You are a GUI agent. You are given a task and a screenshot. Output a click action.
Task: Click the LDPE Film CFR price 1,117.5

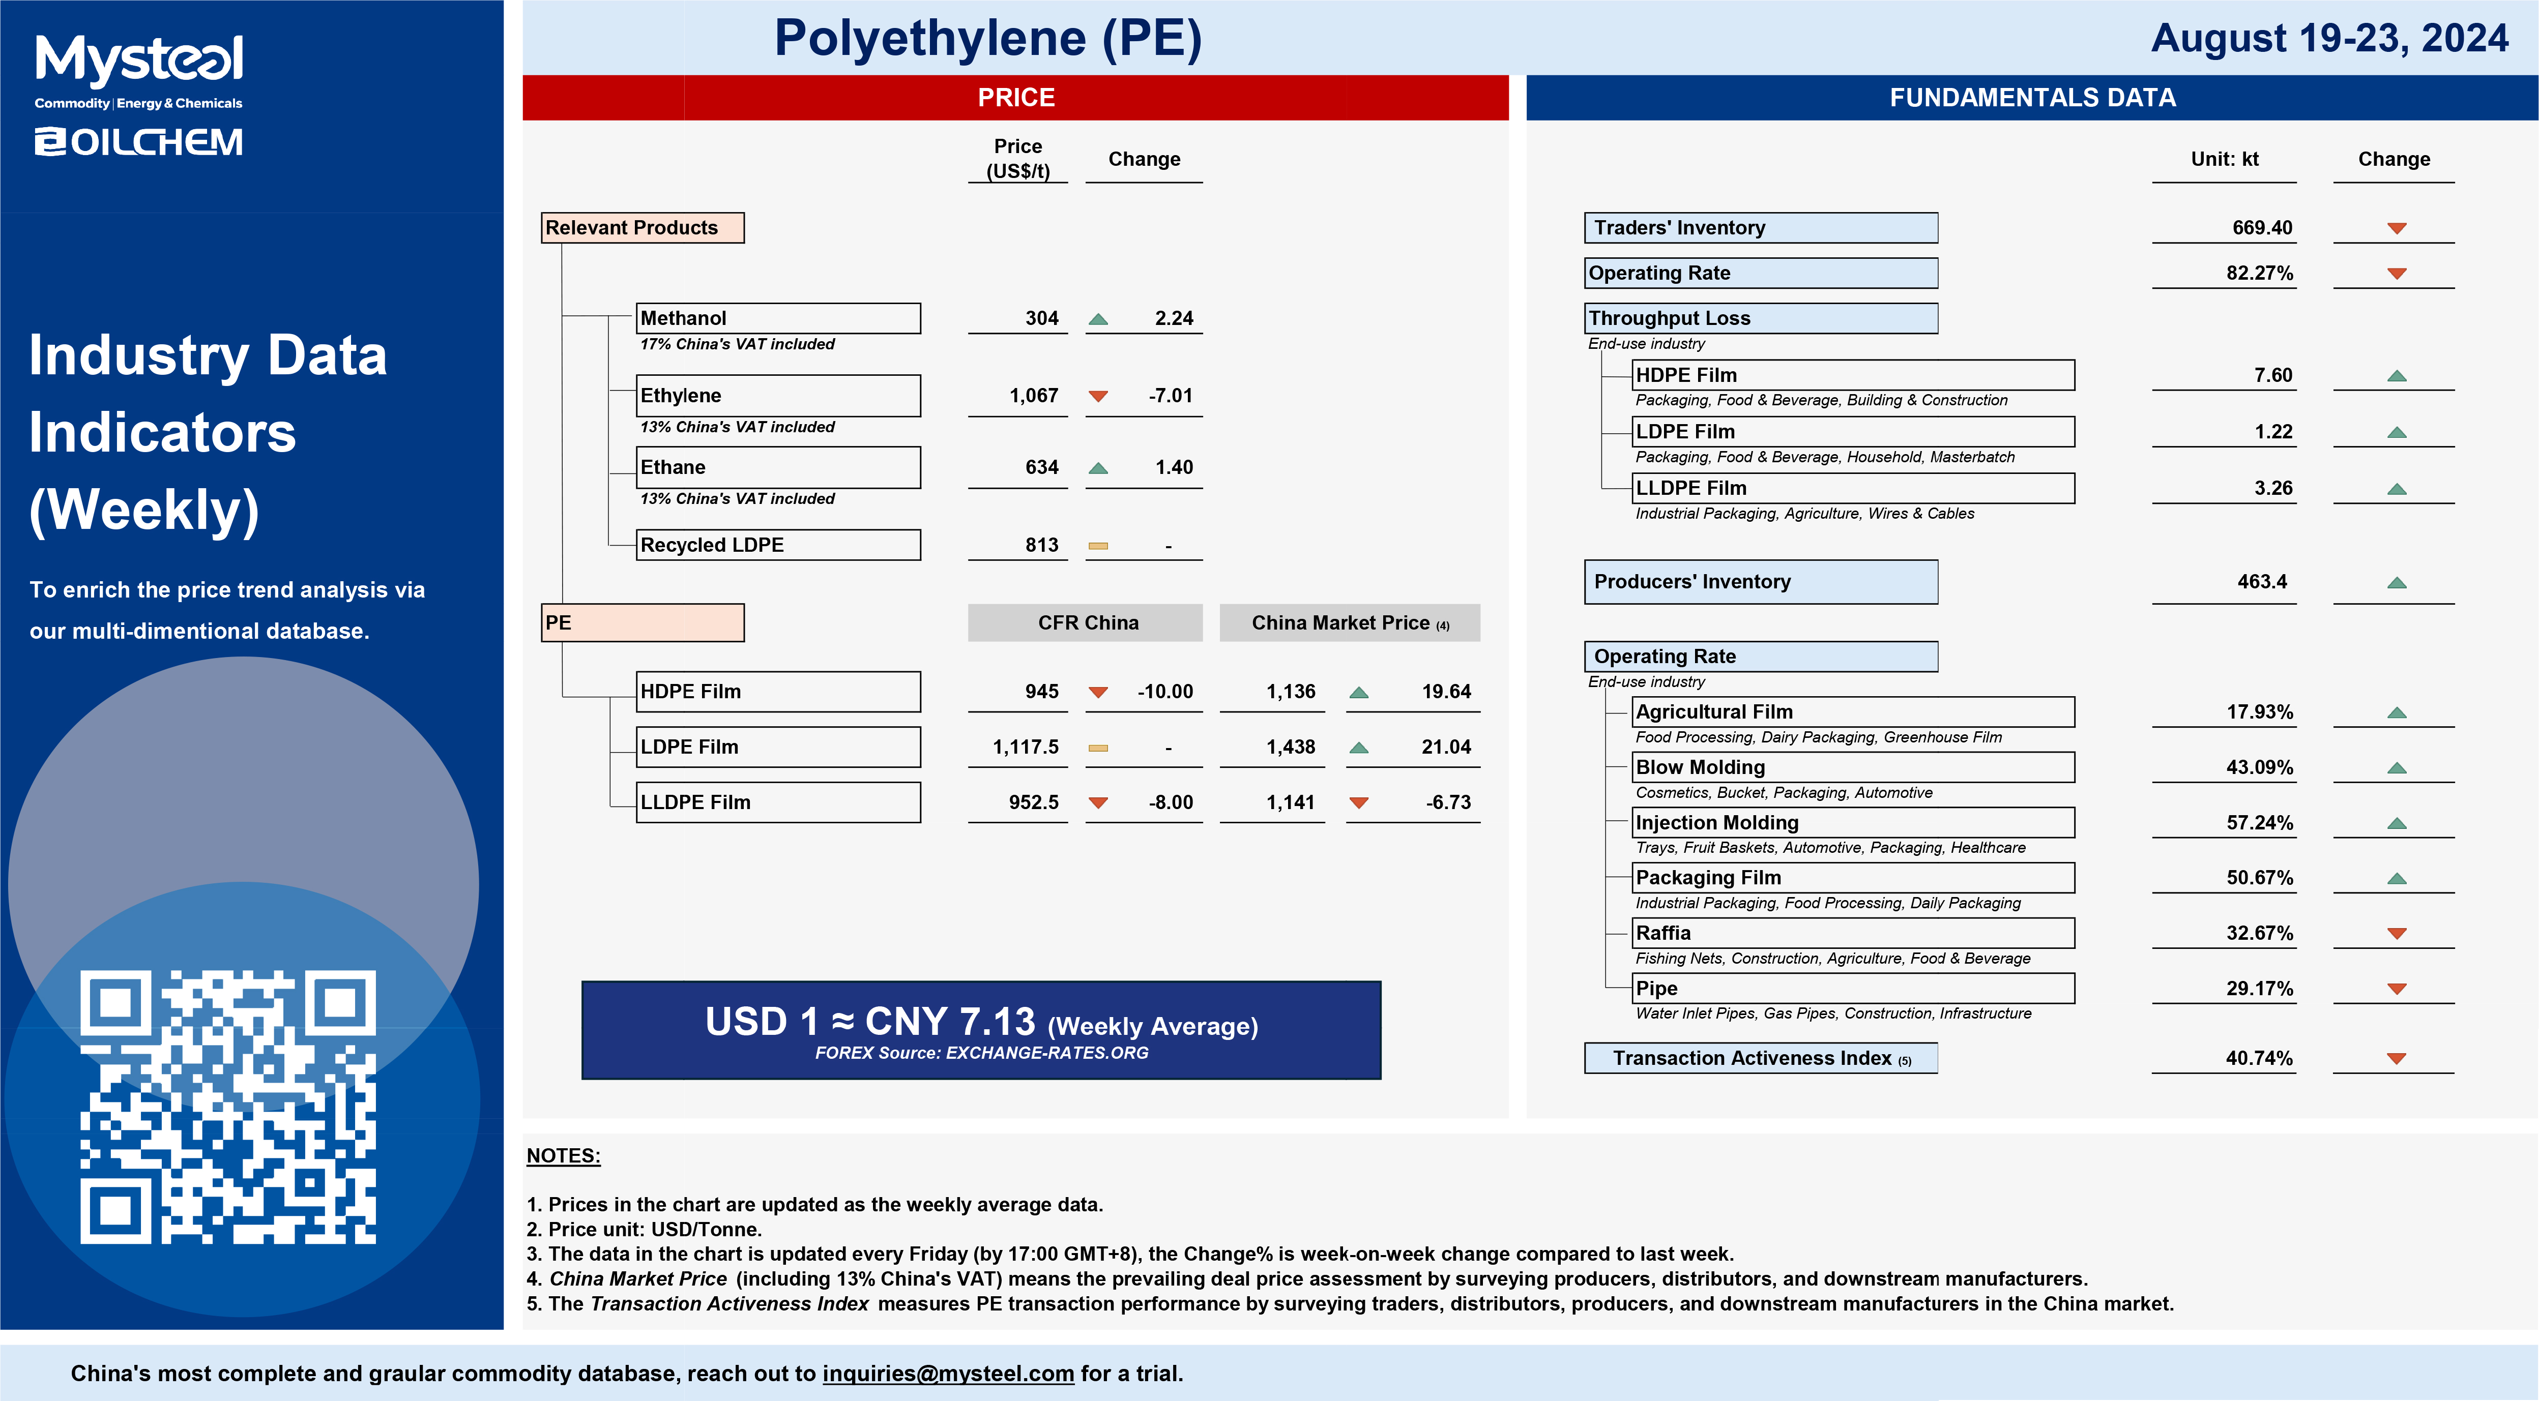tap(1025, 747)
